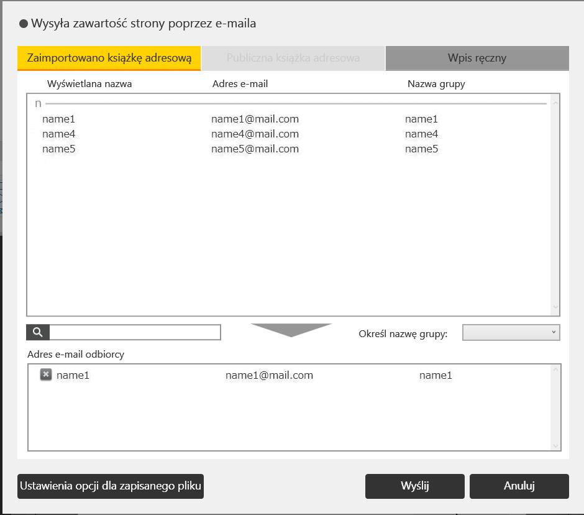This screenshot has width=584, height=515.
Task: Click the recipient list scrollbar down arrow
Action: (555, 445)
